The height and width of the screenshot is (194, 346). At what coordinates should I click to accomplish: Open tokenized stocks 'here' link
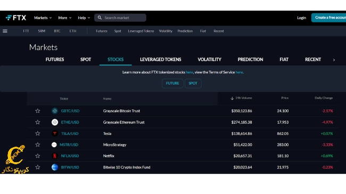[190, 72]
